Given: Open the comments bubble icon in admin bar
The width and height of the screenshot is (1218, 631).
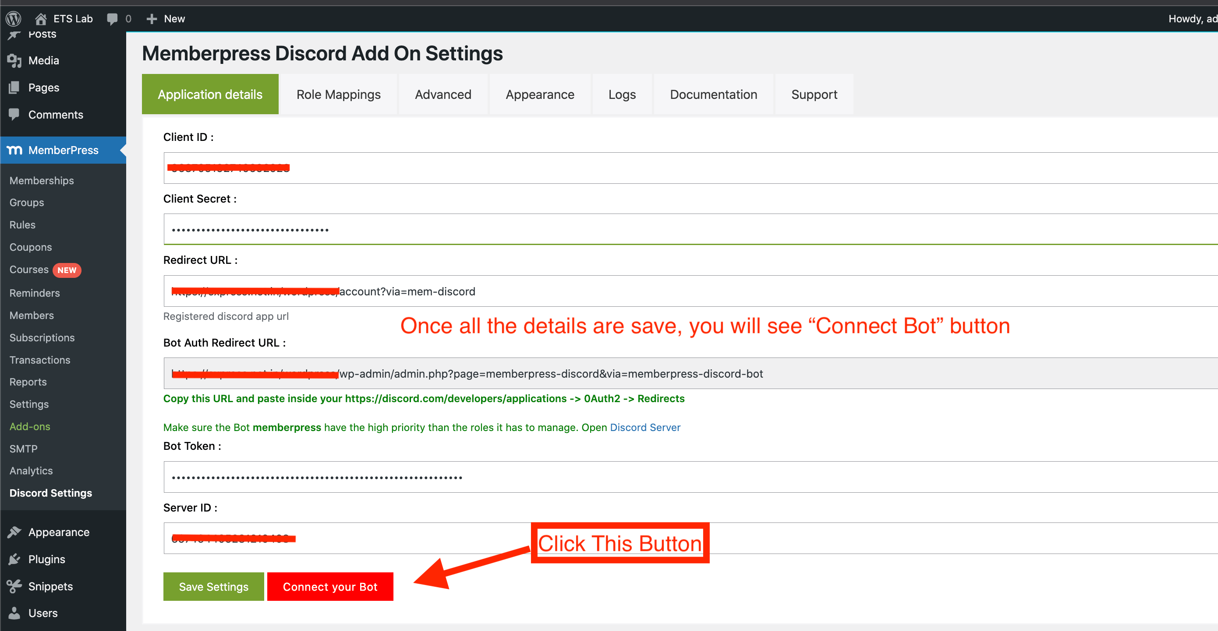Looking at the screenshot, I should point(112,19).
